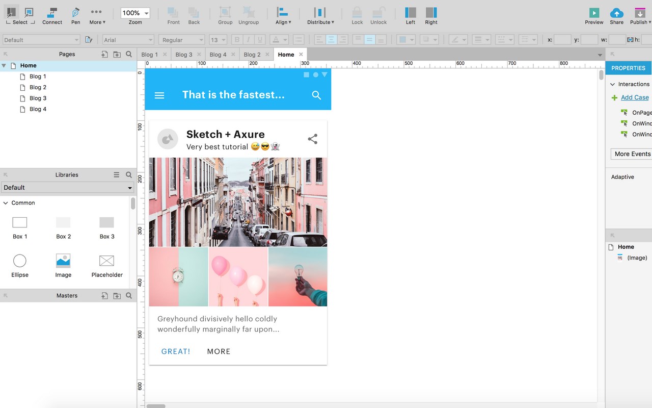Click the Add Page icon in Pages panel
This screenshot has height=408, width=652.
(x=104, y=54)
